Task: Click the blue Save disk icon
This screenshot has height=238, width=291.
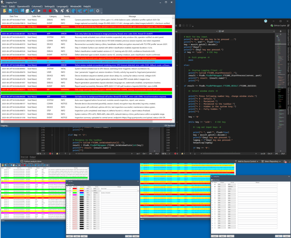Action: coord(11,11)
